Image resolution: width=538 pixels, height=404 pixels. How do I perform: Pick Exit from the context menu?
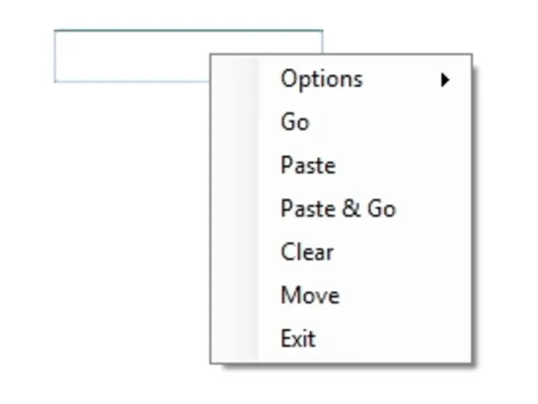(298, 339)
